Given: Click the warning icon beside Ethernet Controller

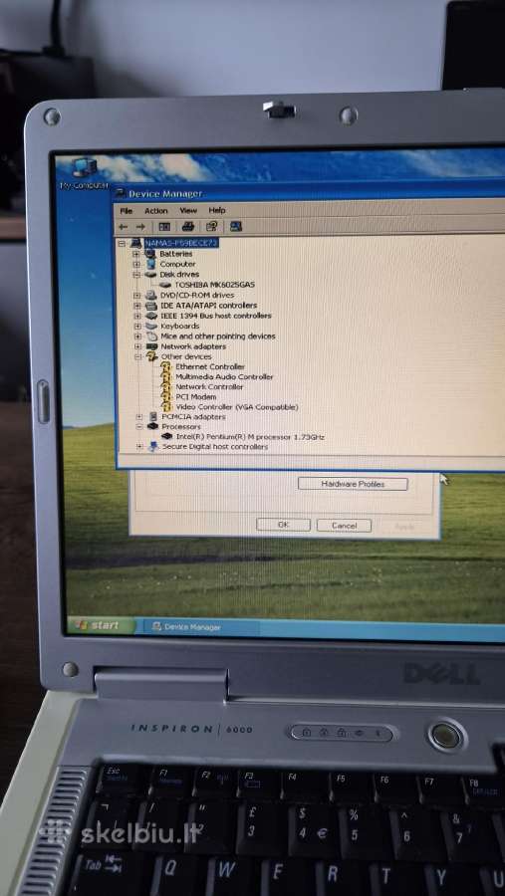Looking at the screenshot, I should [166, 366].
